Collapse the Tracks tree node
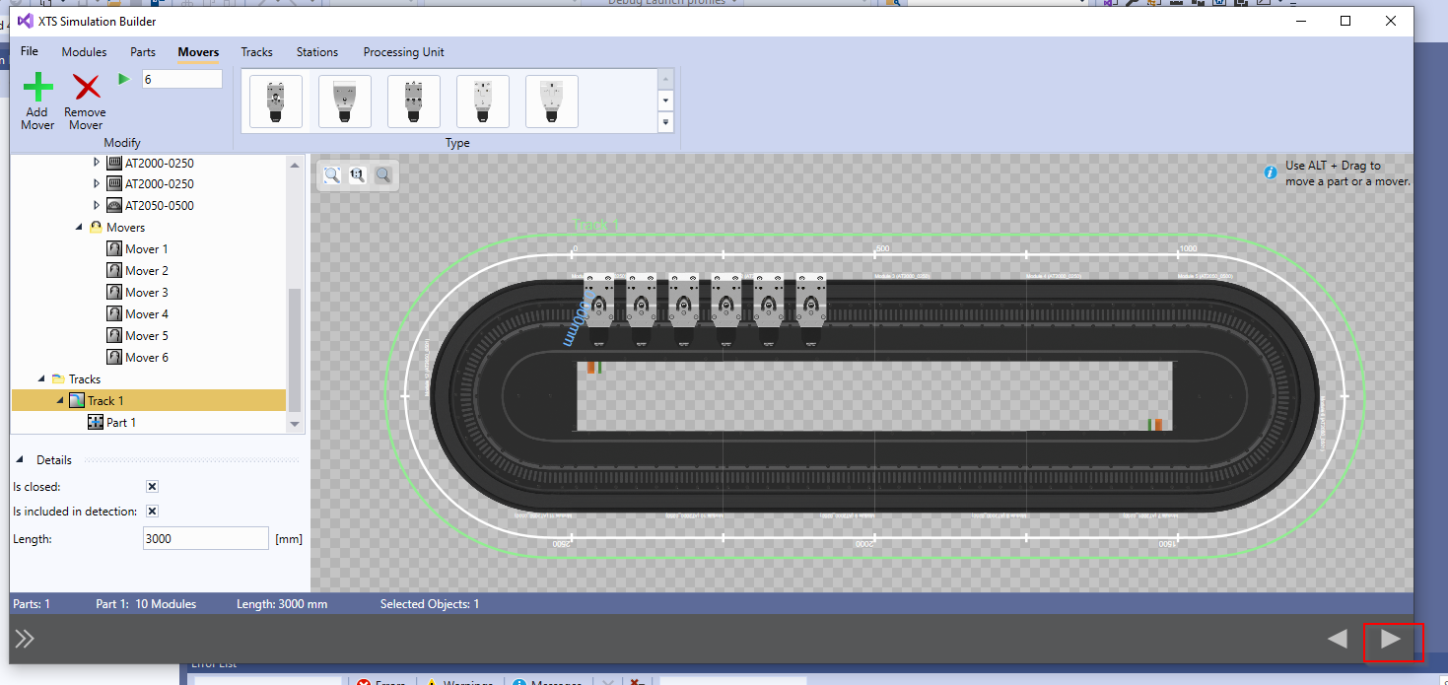 (x=41, y=379)
